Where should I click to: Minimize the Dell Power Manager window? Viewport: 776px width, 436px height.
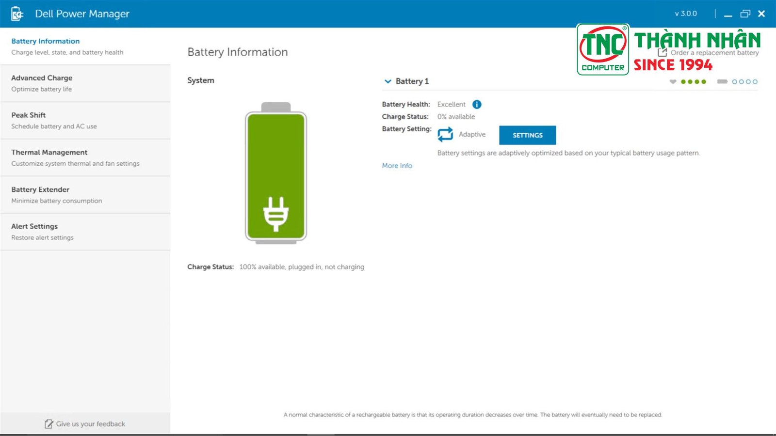click(x=728, y=14)
